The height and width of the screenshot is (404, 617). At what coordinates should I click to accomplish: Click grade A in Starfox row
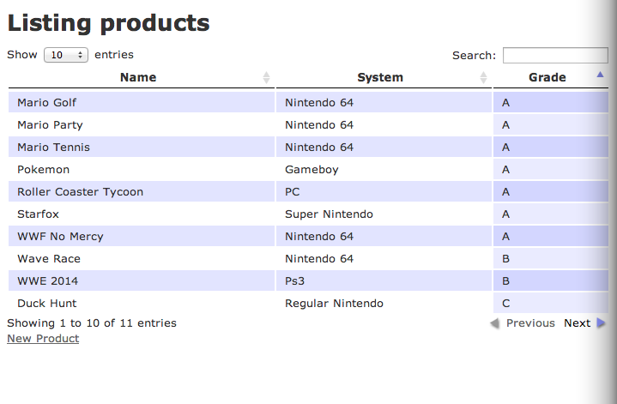click(505, 214)
